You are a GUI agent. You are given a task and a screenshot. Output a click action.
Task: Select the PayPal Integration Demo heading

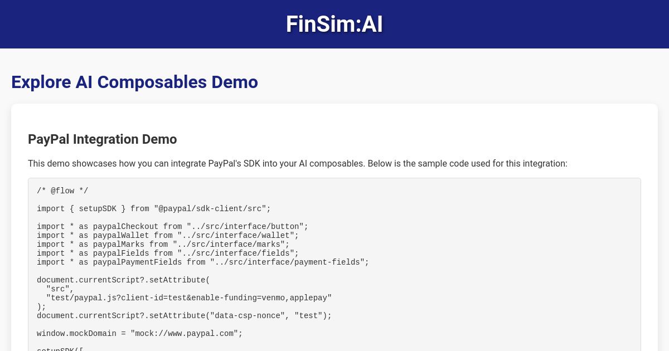[103, 139]
